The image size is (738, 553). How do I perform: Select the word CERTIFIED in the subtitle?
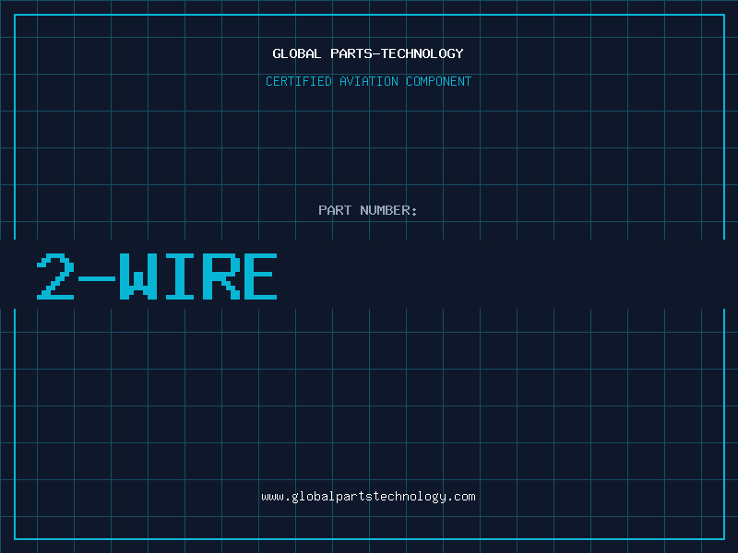tap(299, 81)
